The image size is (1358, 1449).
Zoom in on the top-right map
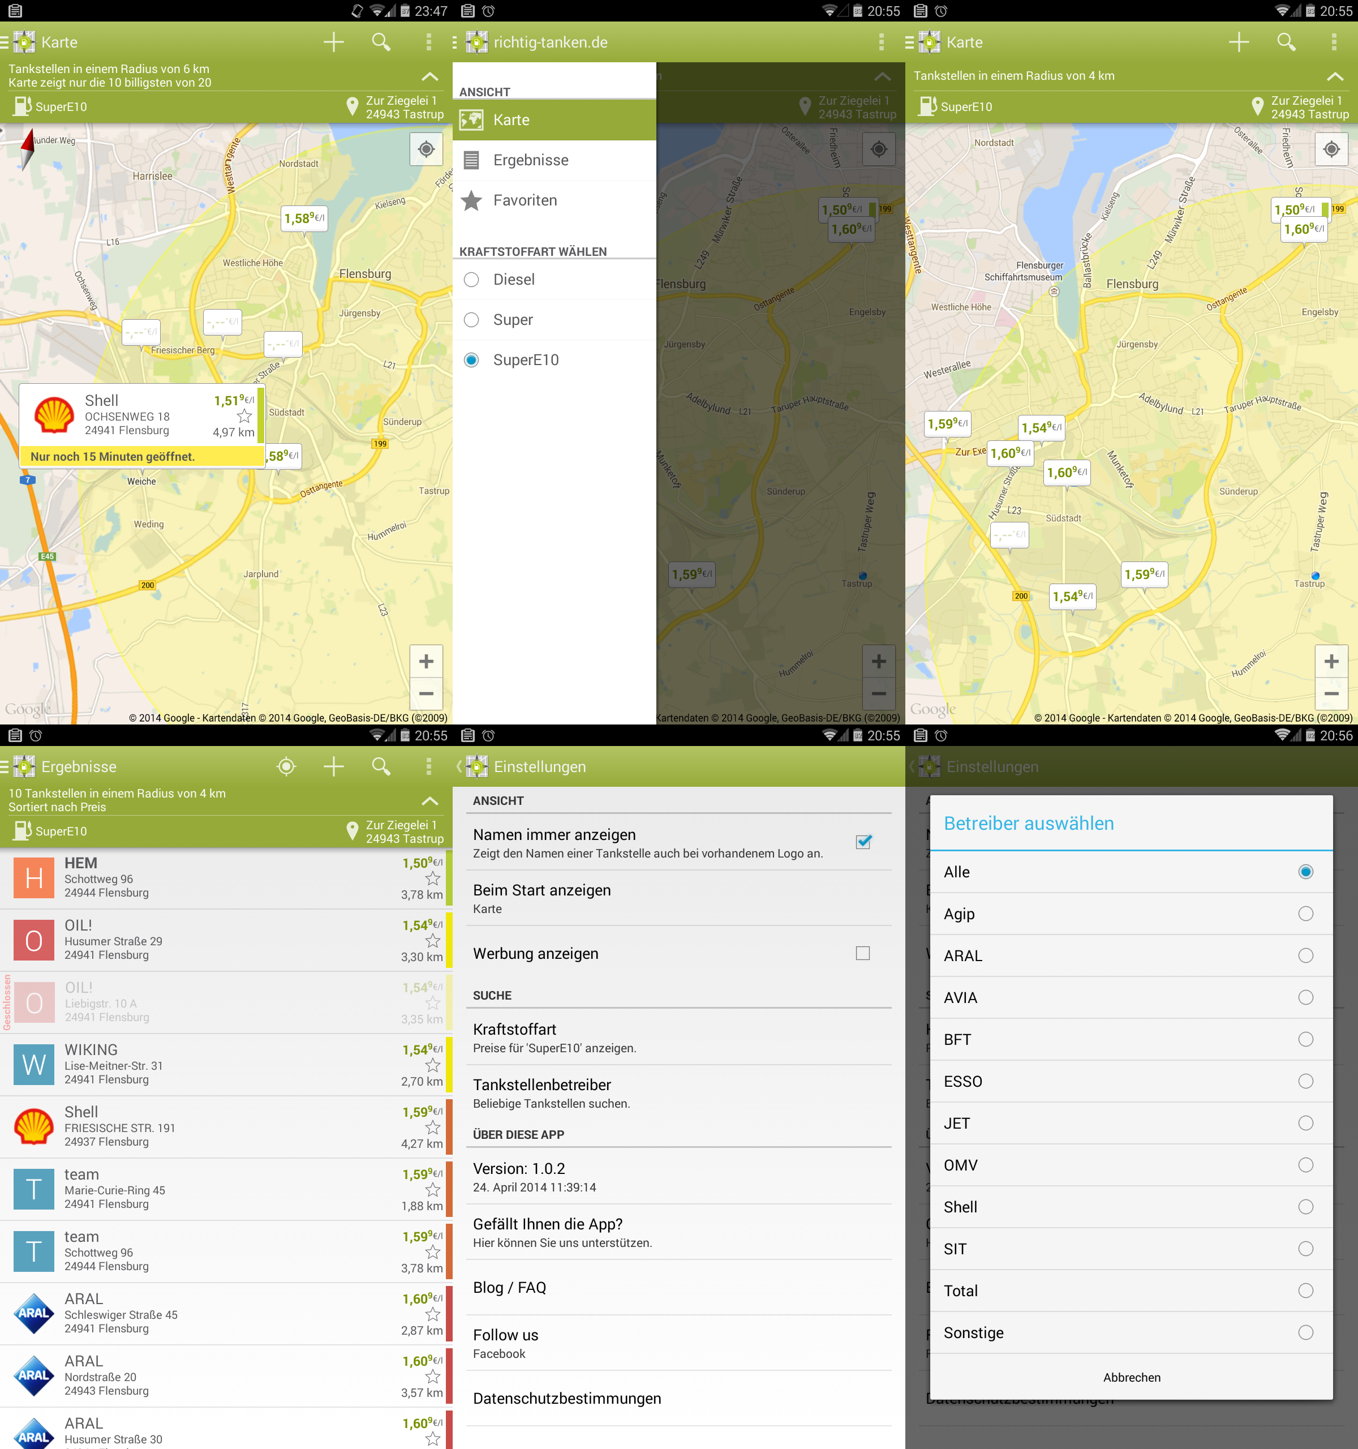coord(1331,662)
